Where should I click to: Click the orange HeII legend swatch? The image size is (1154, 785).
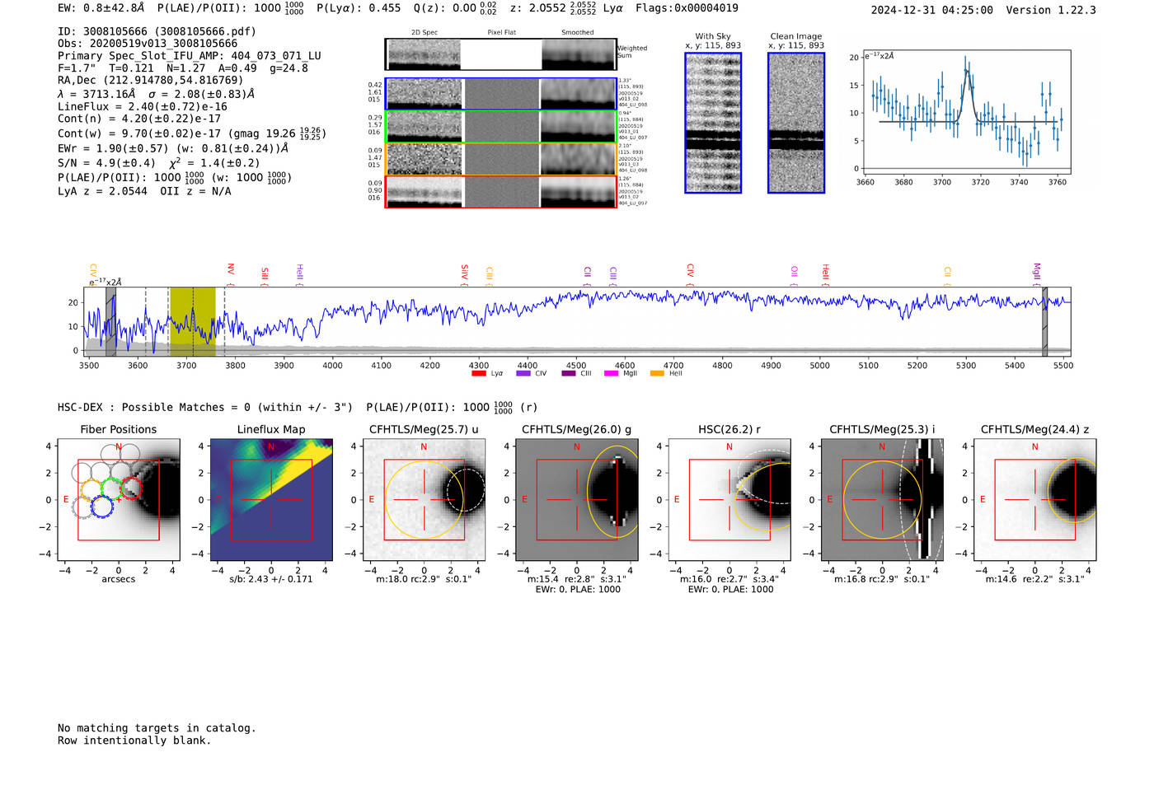coord(657,373)
